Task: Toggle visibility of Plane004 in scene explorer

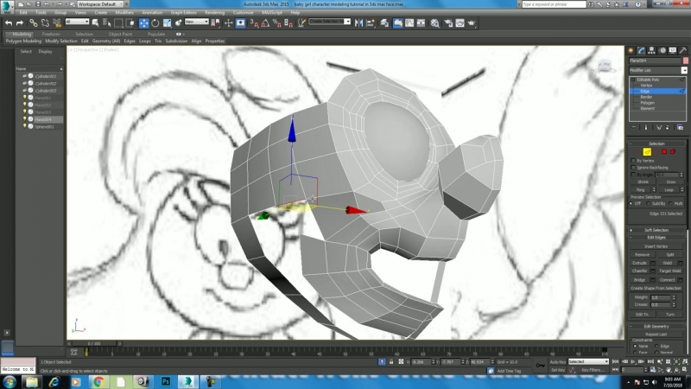Action: point(25,119)
